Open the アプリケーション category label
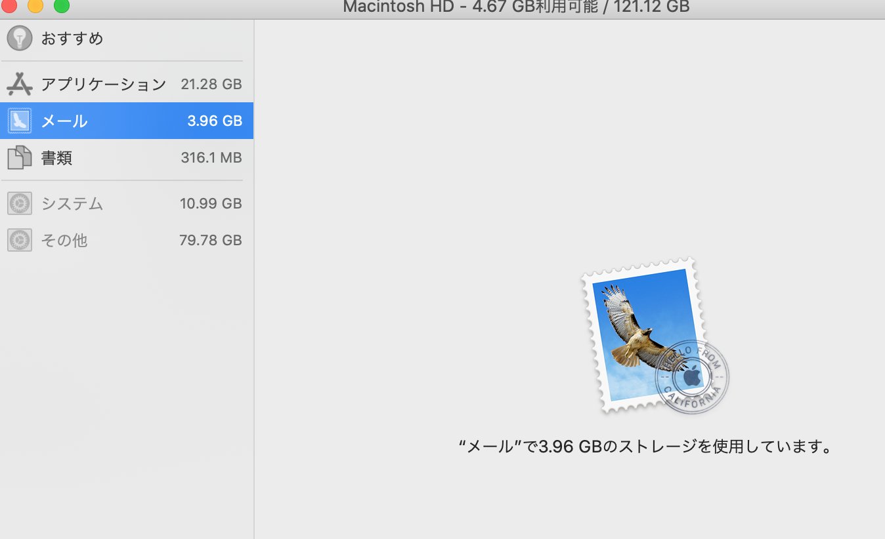Viewport: 885px width, 539px height. click(x=104, y=84)
